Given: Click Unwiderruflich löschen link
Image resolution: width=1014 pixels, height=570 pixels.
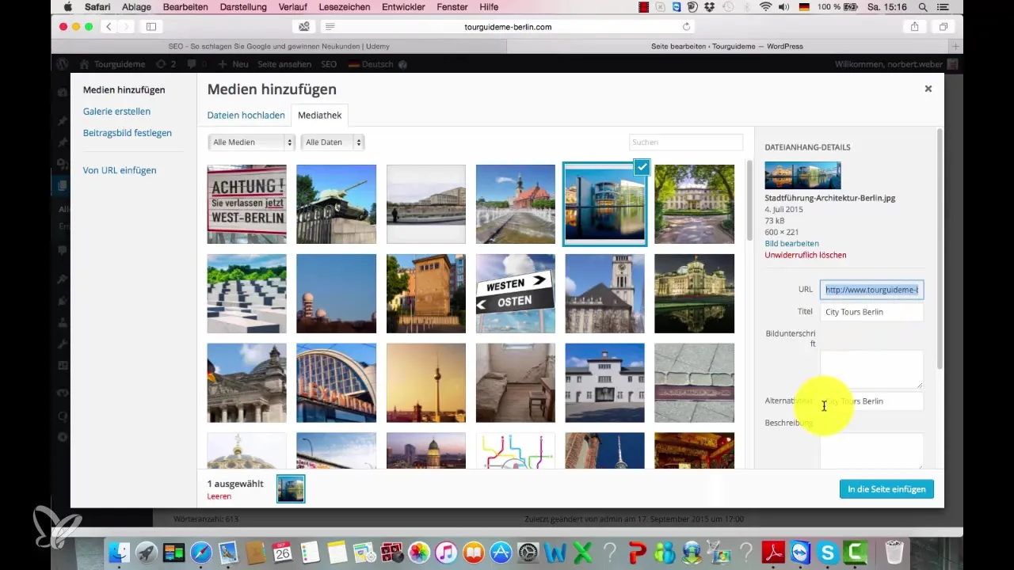Looking at the screenshot, I should coord(805,256).
